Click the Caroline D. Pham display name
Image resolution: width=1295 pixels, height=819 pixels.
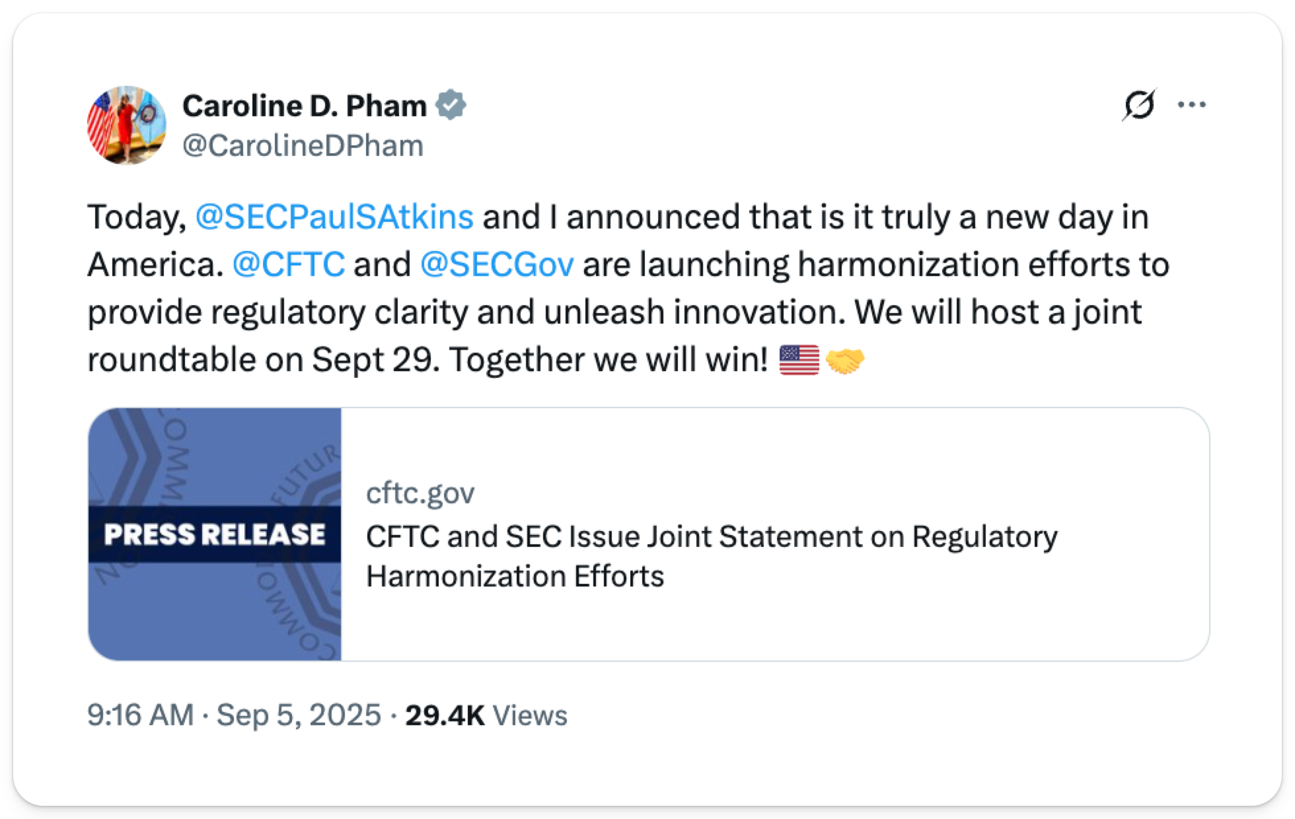305,106
